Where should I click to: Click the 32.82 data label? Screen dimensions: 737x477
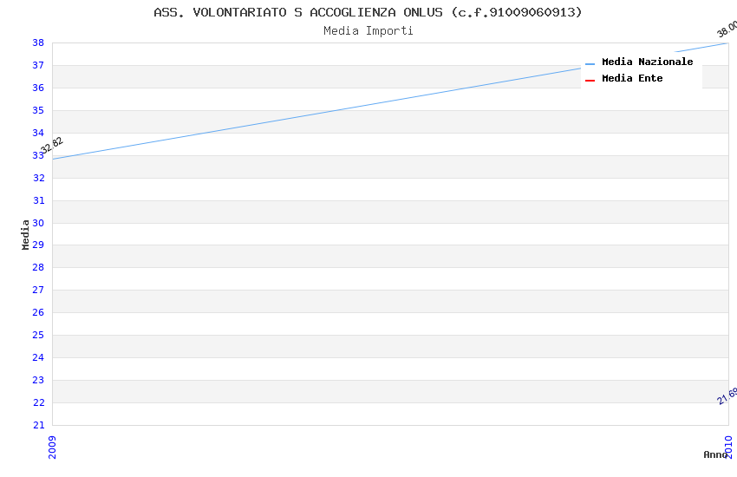pyautogui.click(x=52, y=145)
